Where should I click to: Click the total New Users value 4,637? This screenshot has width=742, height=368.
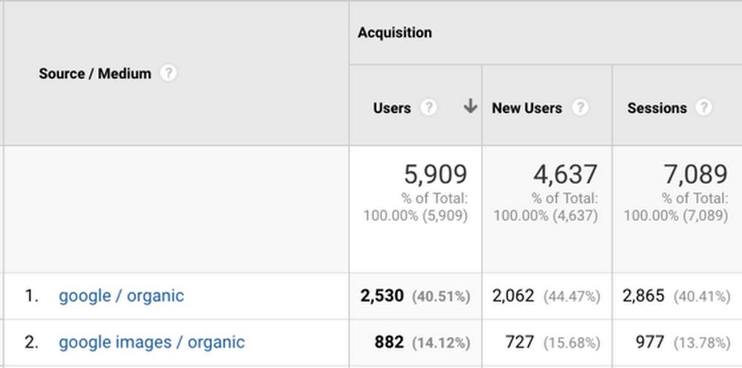pyautogui.click(x=565, y=174)
